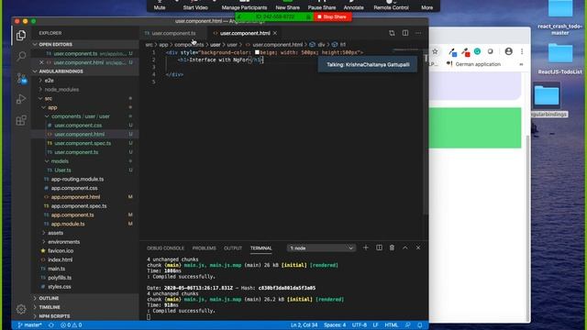Switch to the user.component.ts editor tab
Image resolution: width=587 pixels, height=330 pixels.
173,33
